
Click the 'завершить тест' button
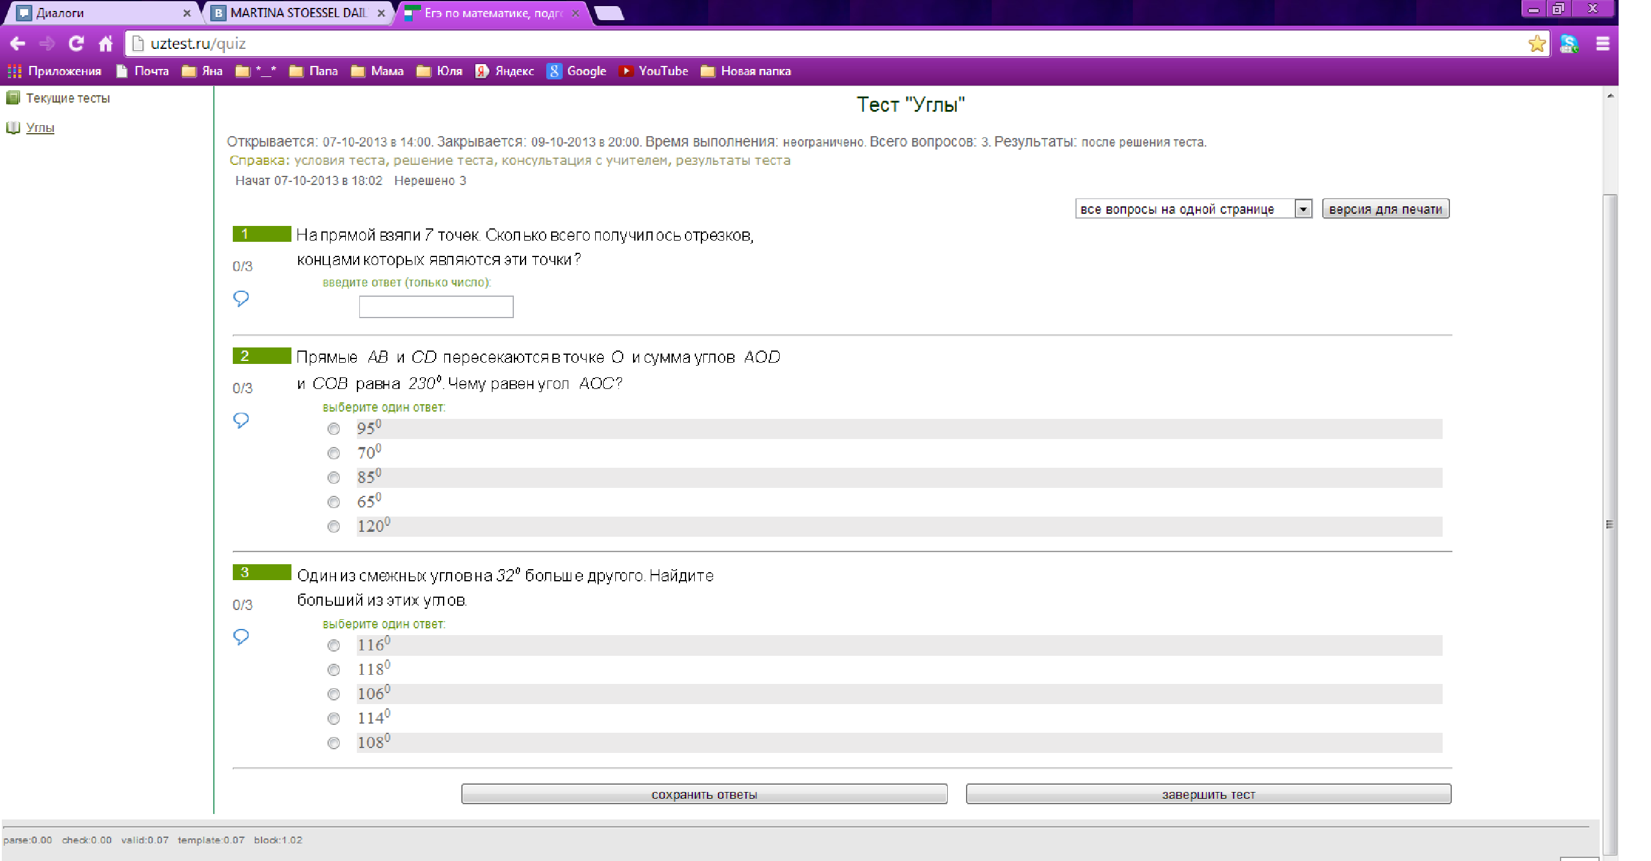pos(1207,794)
